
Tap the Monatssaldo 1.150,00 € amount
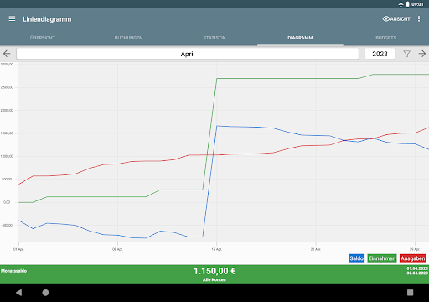(x=214, y=271)
